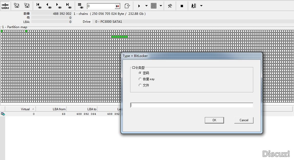Click the first disk save icon
This screenshot has width=294, height=160.
[16, 6]
